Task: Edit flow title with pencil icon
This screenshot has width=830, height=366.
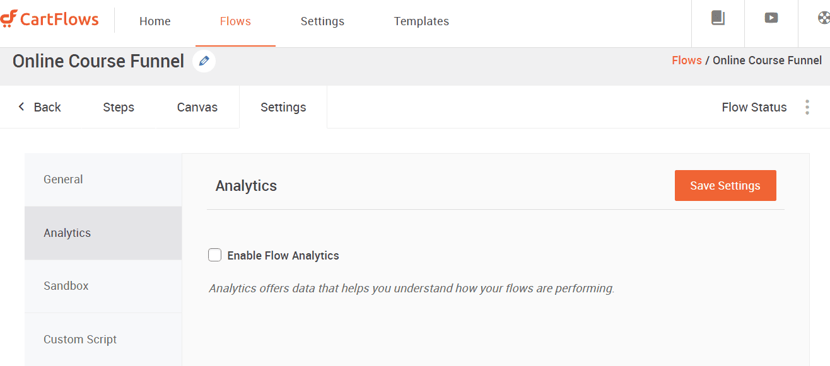Action: (x=204, y=61)
